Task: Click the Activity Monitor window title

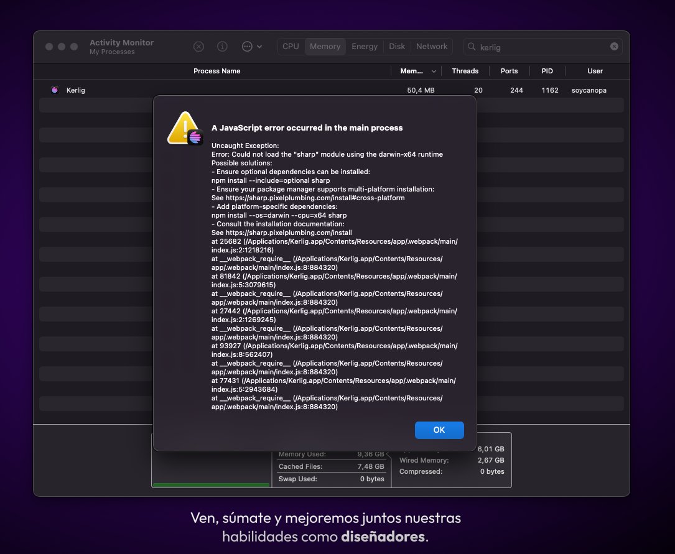Action: coord(121,42)
